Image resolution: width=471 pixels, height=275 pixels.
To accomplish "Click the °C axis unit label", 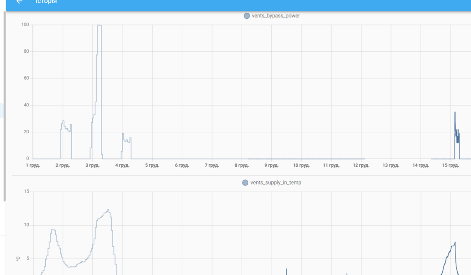I will click(x=18, y=259).
